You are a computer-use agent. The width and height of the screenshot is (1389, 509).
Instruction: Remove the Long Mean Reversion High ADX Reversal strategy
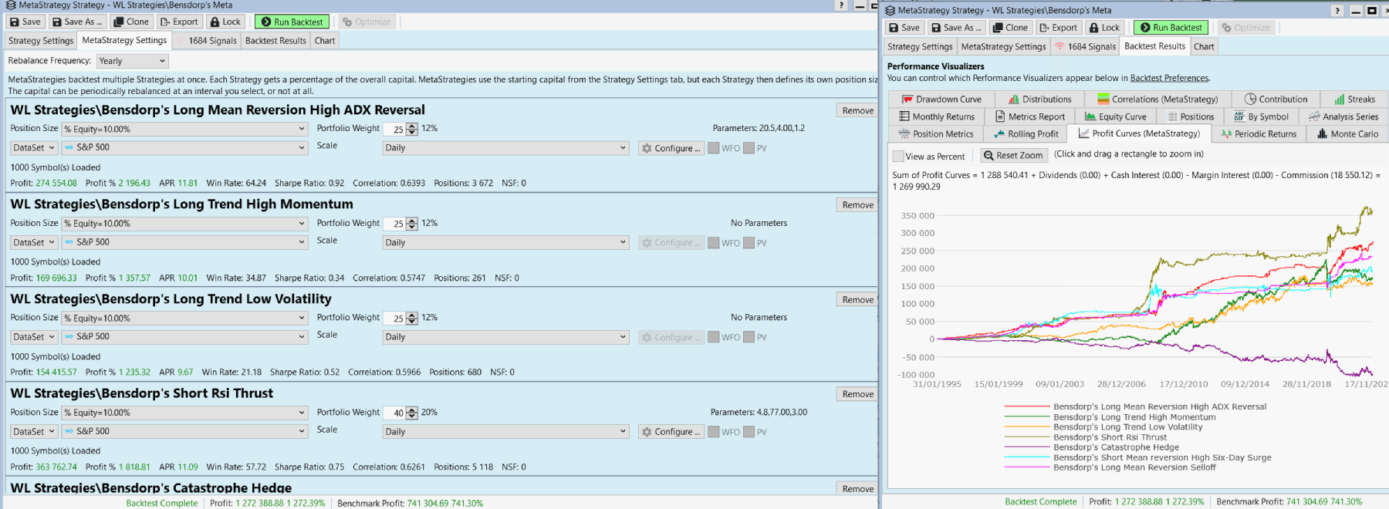[x=857, y=111]
